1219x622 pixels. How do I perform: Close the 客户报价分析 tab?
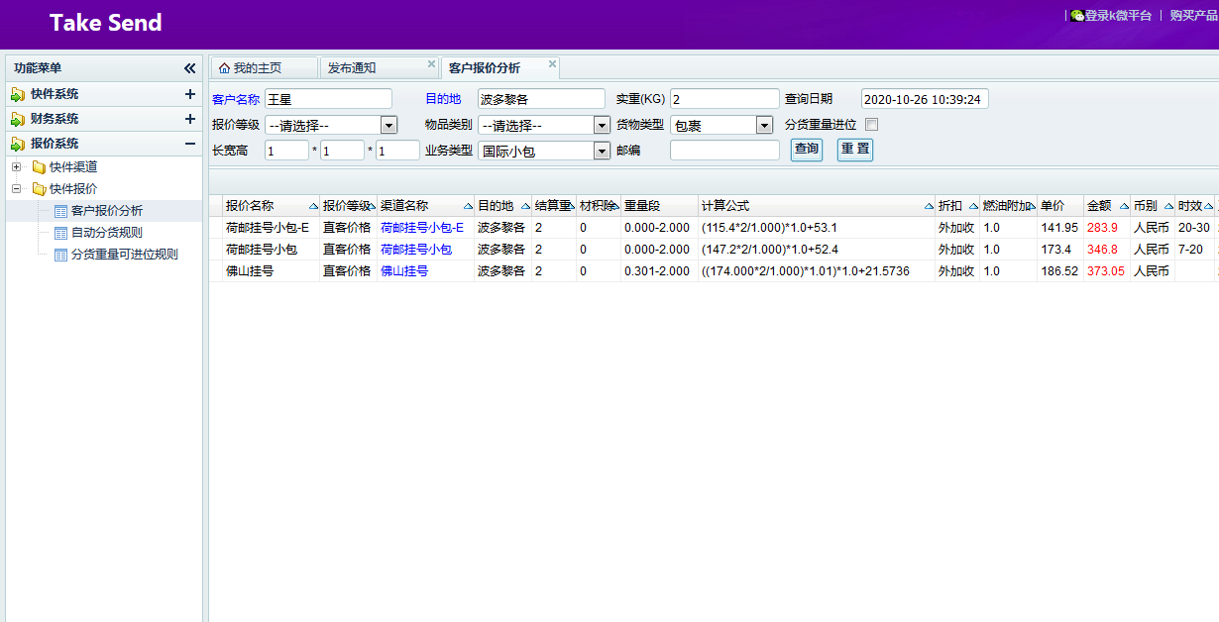[552, 64]
